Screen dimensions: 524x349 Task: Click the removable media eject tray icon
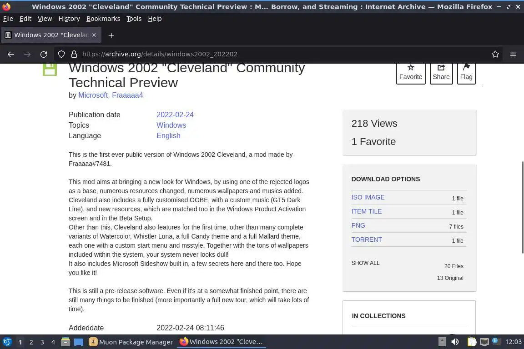pos(442,342)
